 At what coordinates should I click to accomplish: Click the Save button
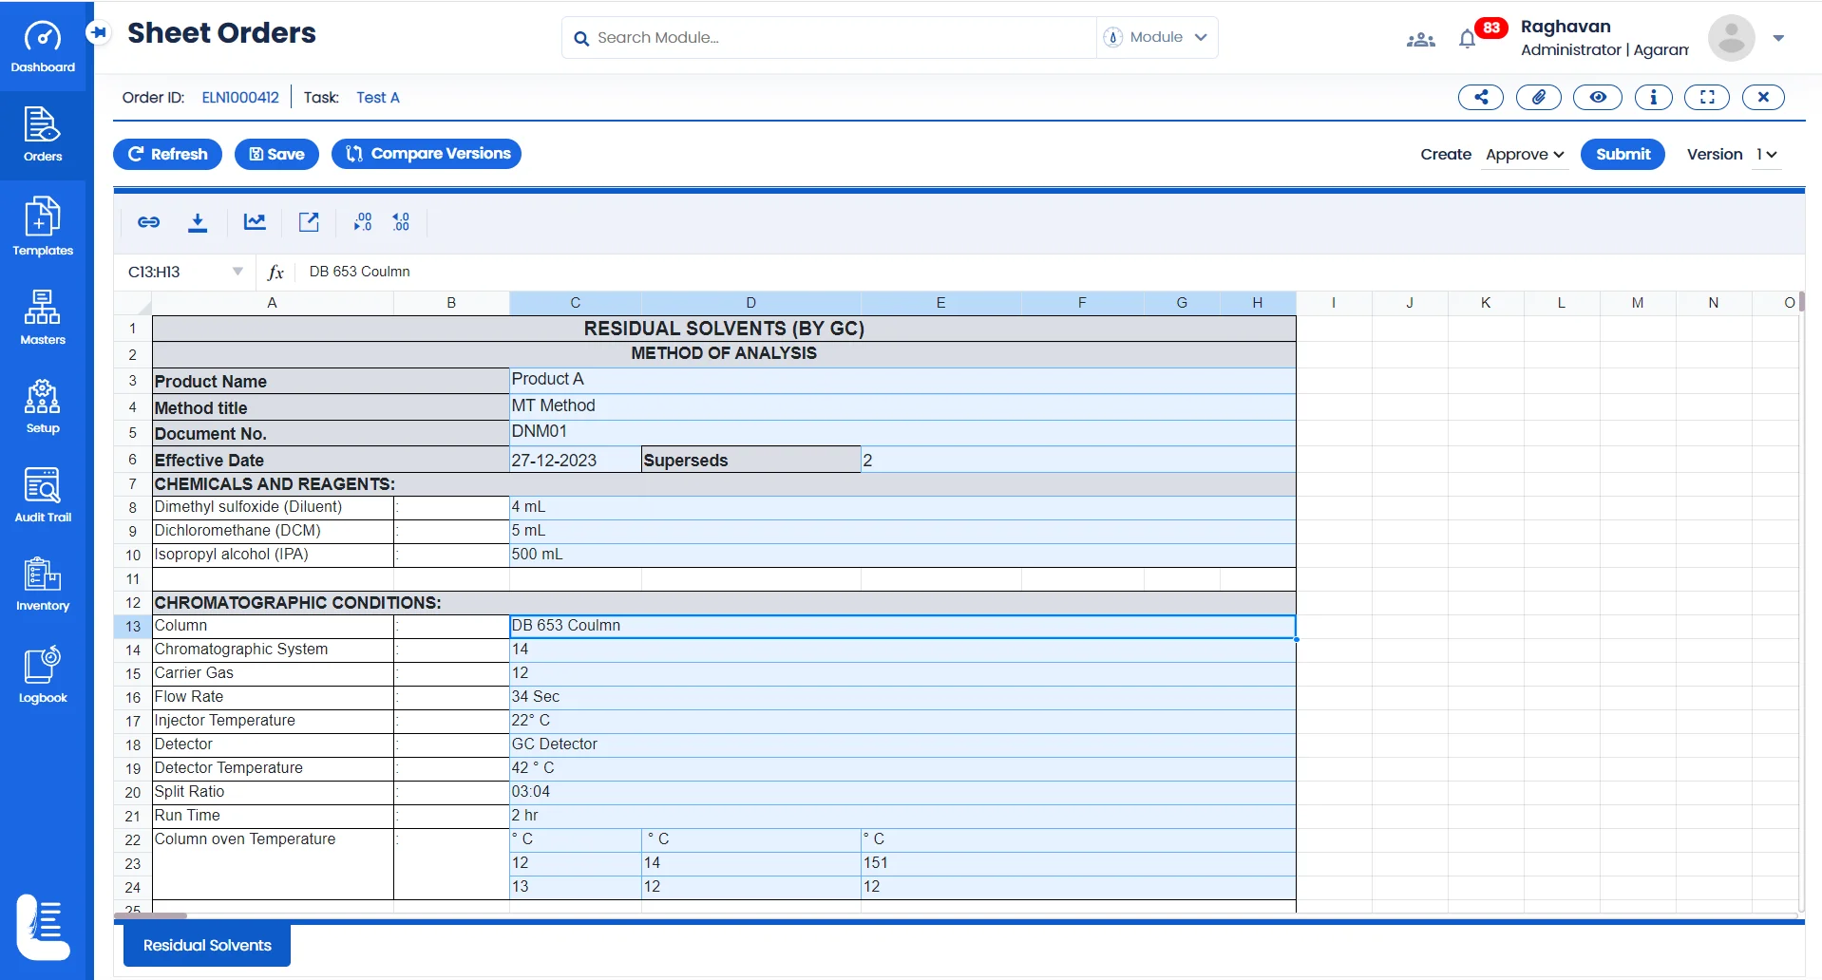point(276,154)
